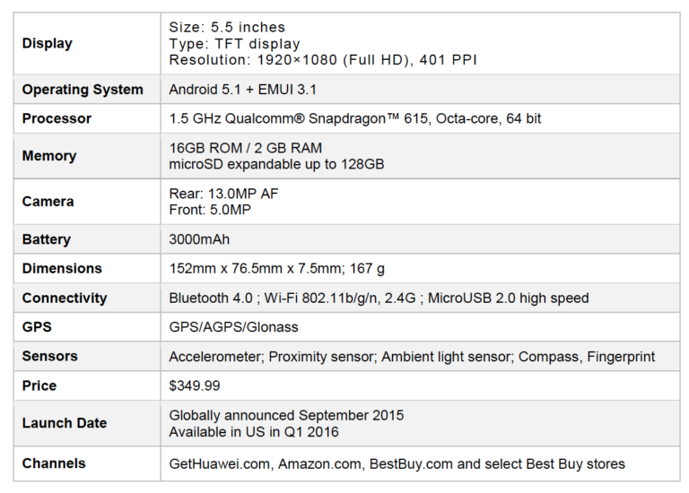Click the Resolution 1920×1080 line
689x493 pixels.
pyautogui.click(x=323, y=59)
